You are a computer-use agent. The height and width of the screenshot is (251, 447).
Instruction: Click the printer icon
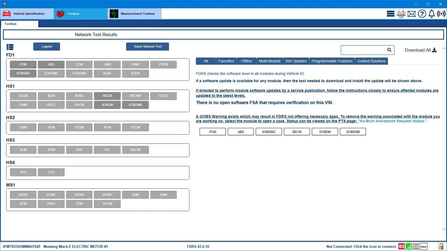point(401,14)
